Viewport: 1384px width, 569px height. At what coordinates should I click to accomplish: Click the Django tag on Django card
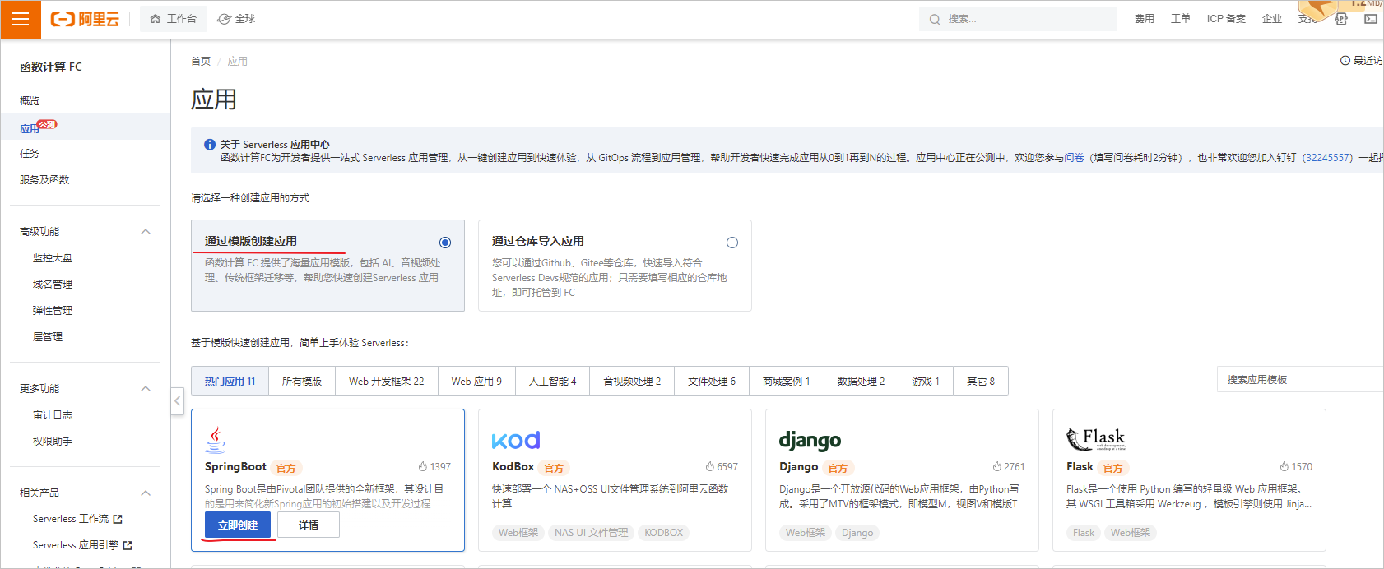pos(857,533)
